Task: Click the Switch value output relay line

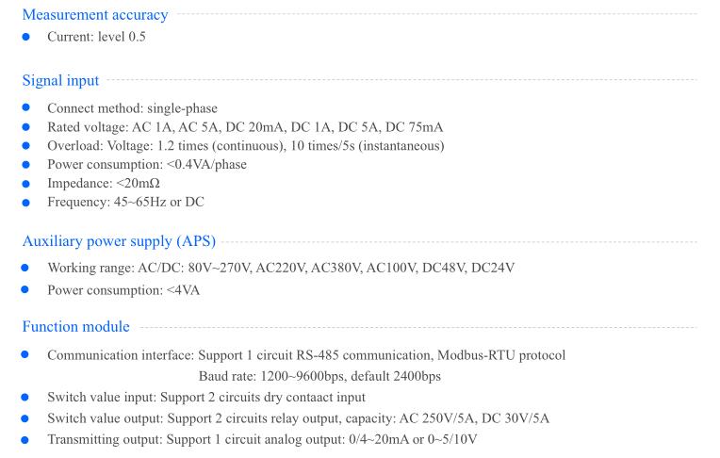Action: pos(298,418)
